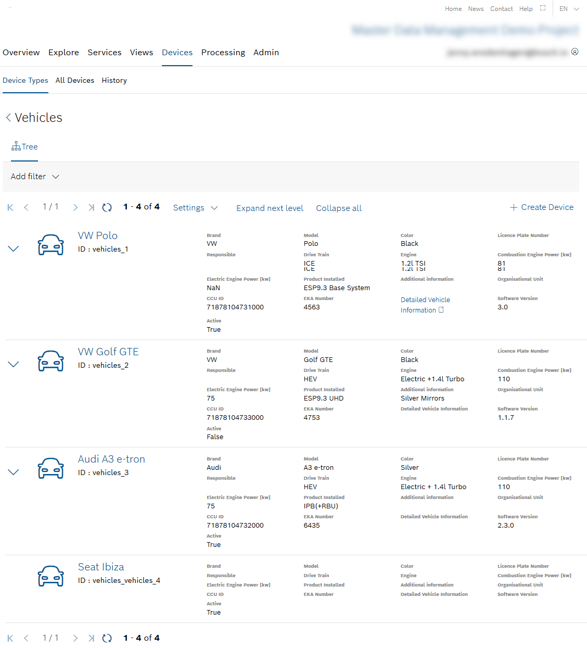
Task: Open the Devices menu
Action: [x=177, y=53]
